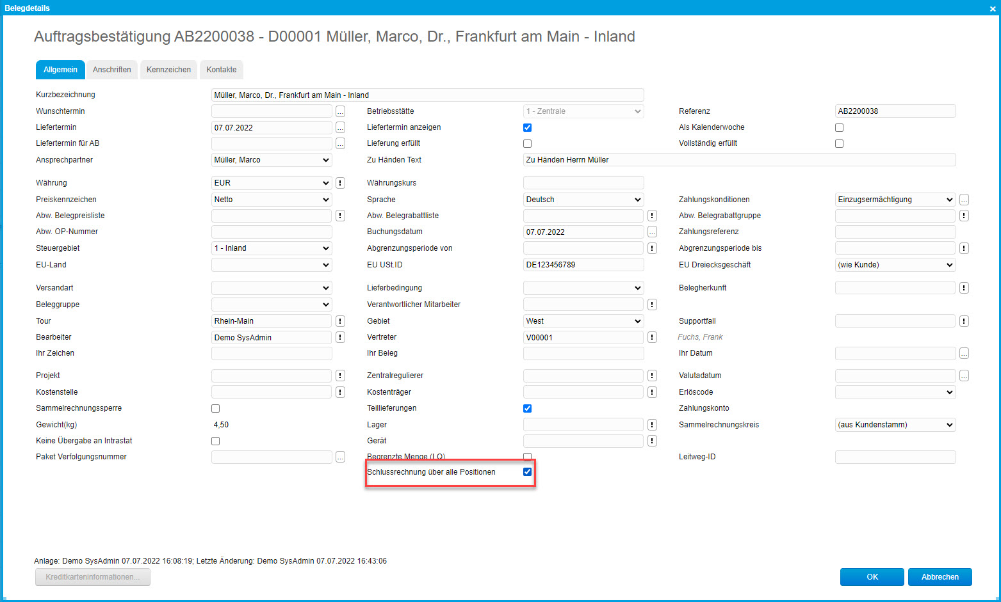The width and height of the screenshot is (1001, 602).
Task: Open the Zahlungskonditionen Einzugsermächtigung dropdown
Action: [x=895, y=200]
